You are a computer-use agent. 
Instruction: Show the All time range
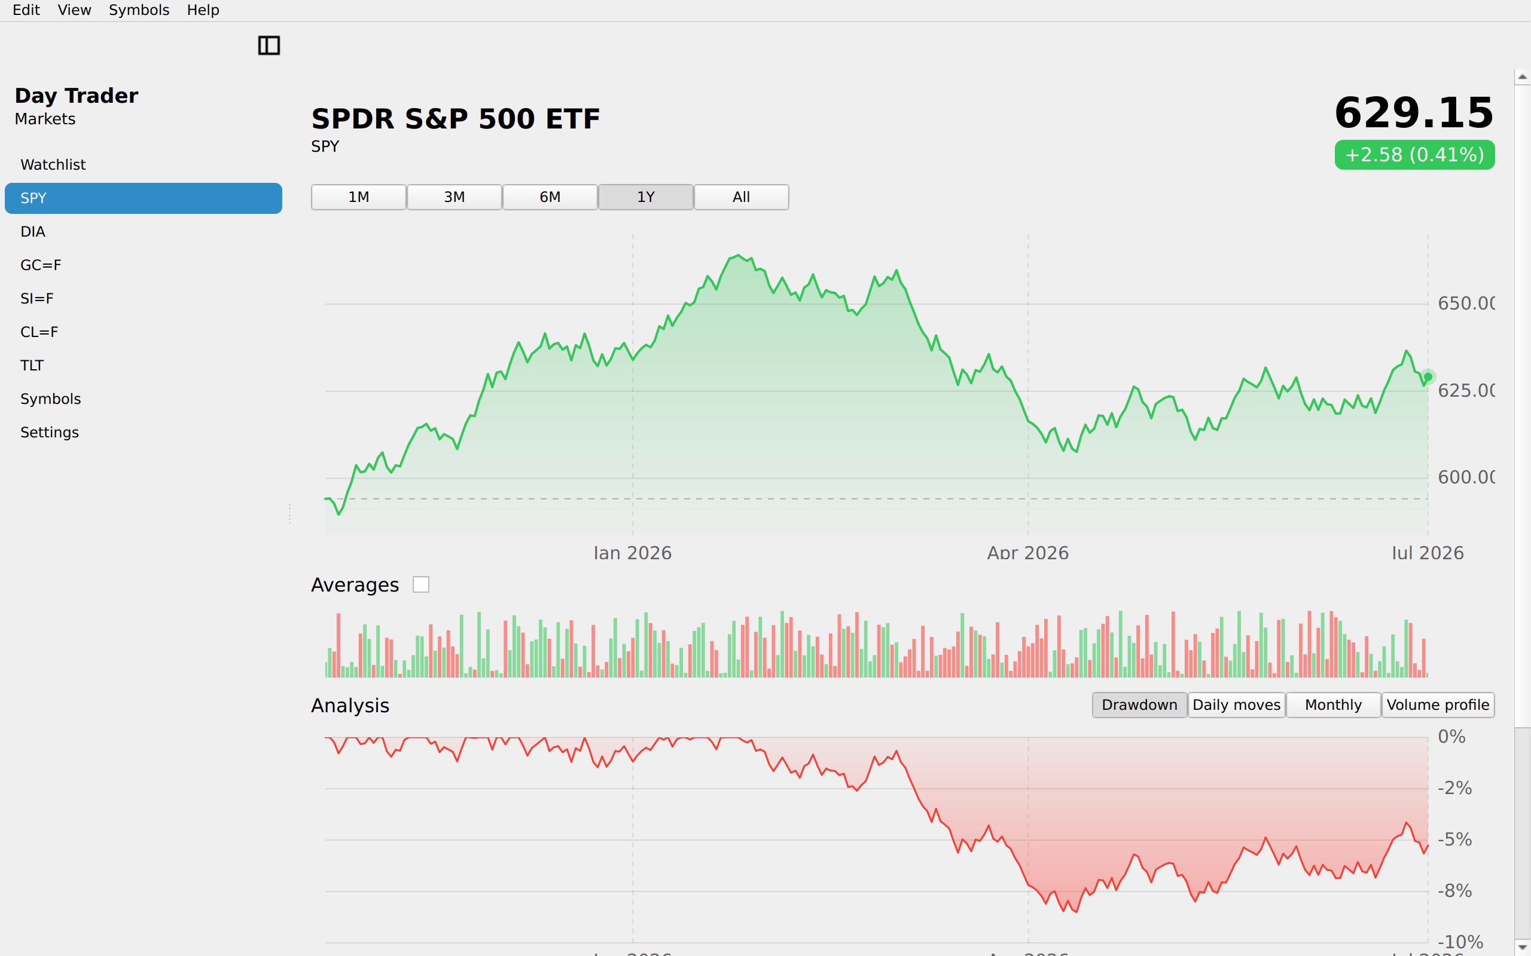pos(742,197)
